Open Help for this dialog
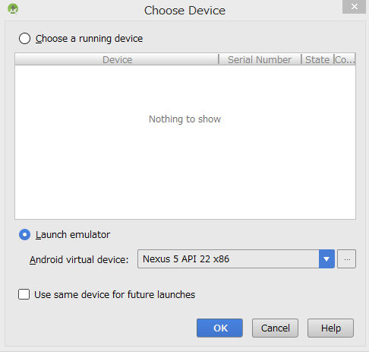 pyautogui.click(x=330, y=328)
